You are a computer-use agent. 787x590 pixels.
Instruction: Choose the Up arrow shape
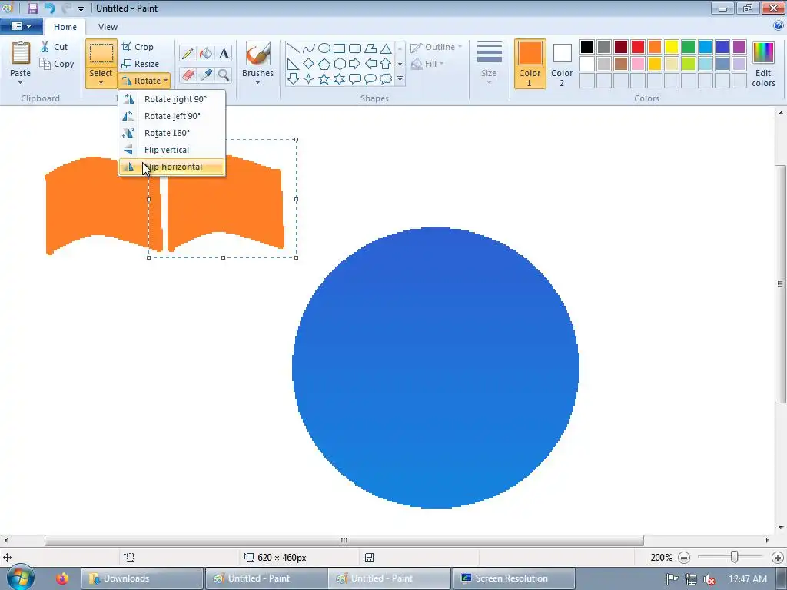coord(386,64)
